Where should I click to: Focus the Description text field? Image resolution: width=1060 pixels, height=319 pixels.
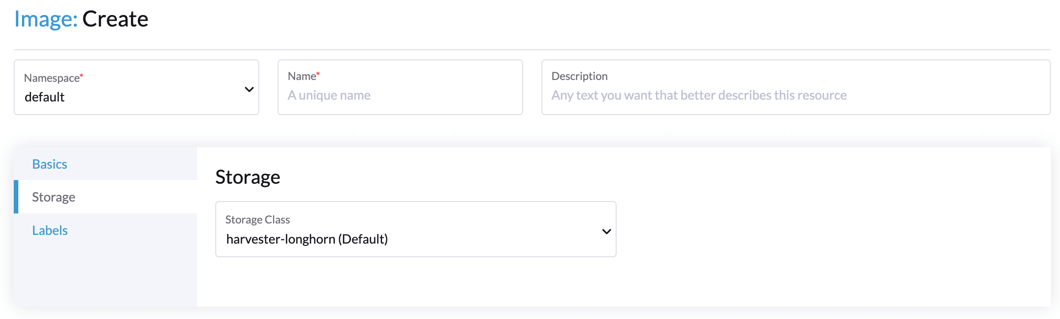[x=795, y=95]
